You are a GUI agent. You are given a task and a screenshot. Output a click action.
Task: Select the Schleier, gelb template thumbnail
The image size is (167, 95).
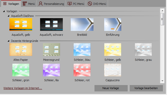click(x=113, y=50)
